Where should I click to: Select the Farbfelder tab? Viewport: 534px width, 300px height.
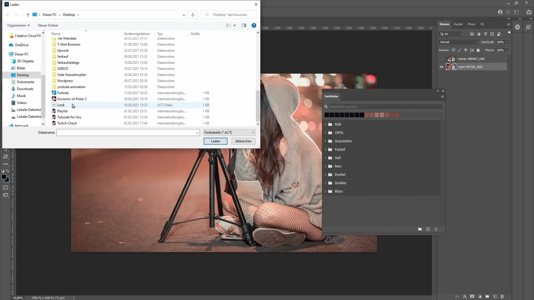pyautogui.click(x=331, y=96)
